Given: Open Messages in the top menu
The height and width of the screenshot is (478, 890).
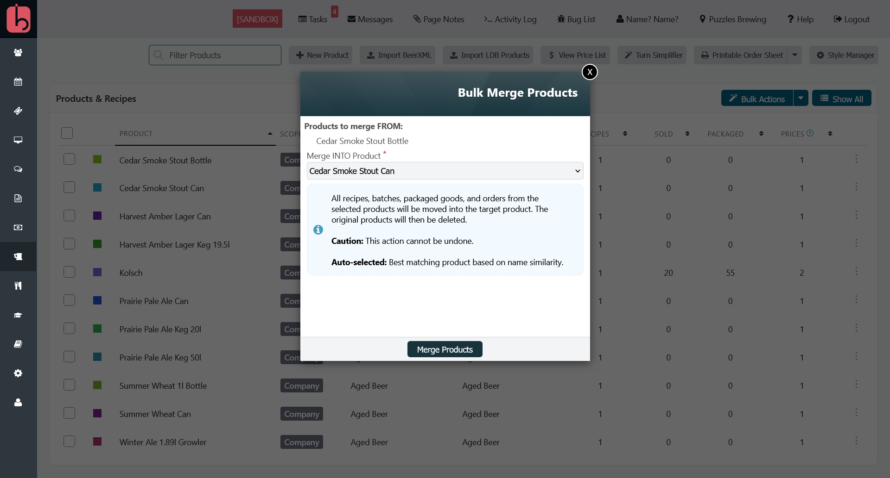Looking at the screenshot, I should coord(370,19).
